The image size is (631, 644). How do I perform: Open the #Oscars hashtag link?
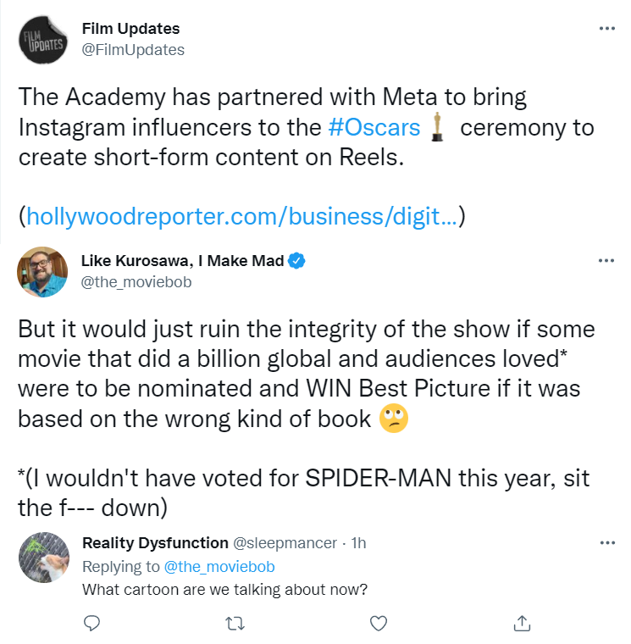[374, 128]
